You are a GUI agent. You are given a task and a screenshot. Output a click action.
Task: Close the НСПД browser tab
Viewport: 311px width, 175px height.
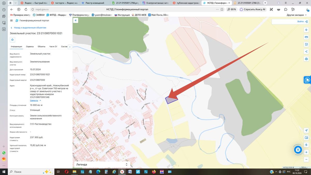229,3
